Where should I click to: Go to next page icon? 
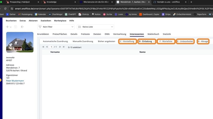pos(60,47)
